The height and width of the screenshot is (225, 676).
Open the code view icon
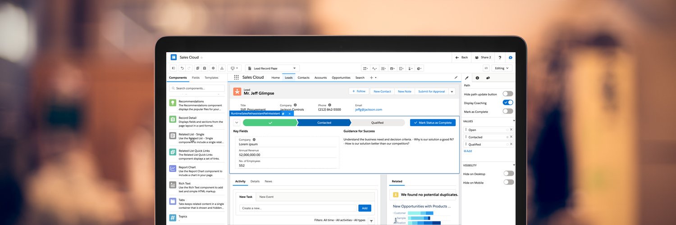[486, 68]
